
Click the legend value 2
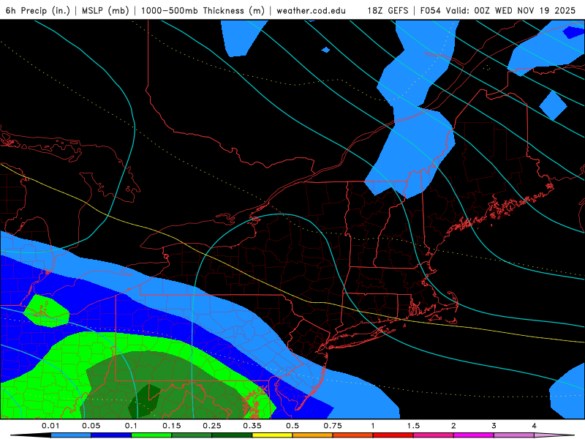(453, 426)
